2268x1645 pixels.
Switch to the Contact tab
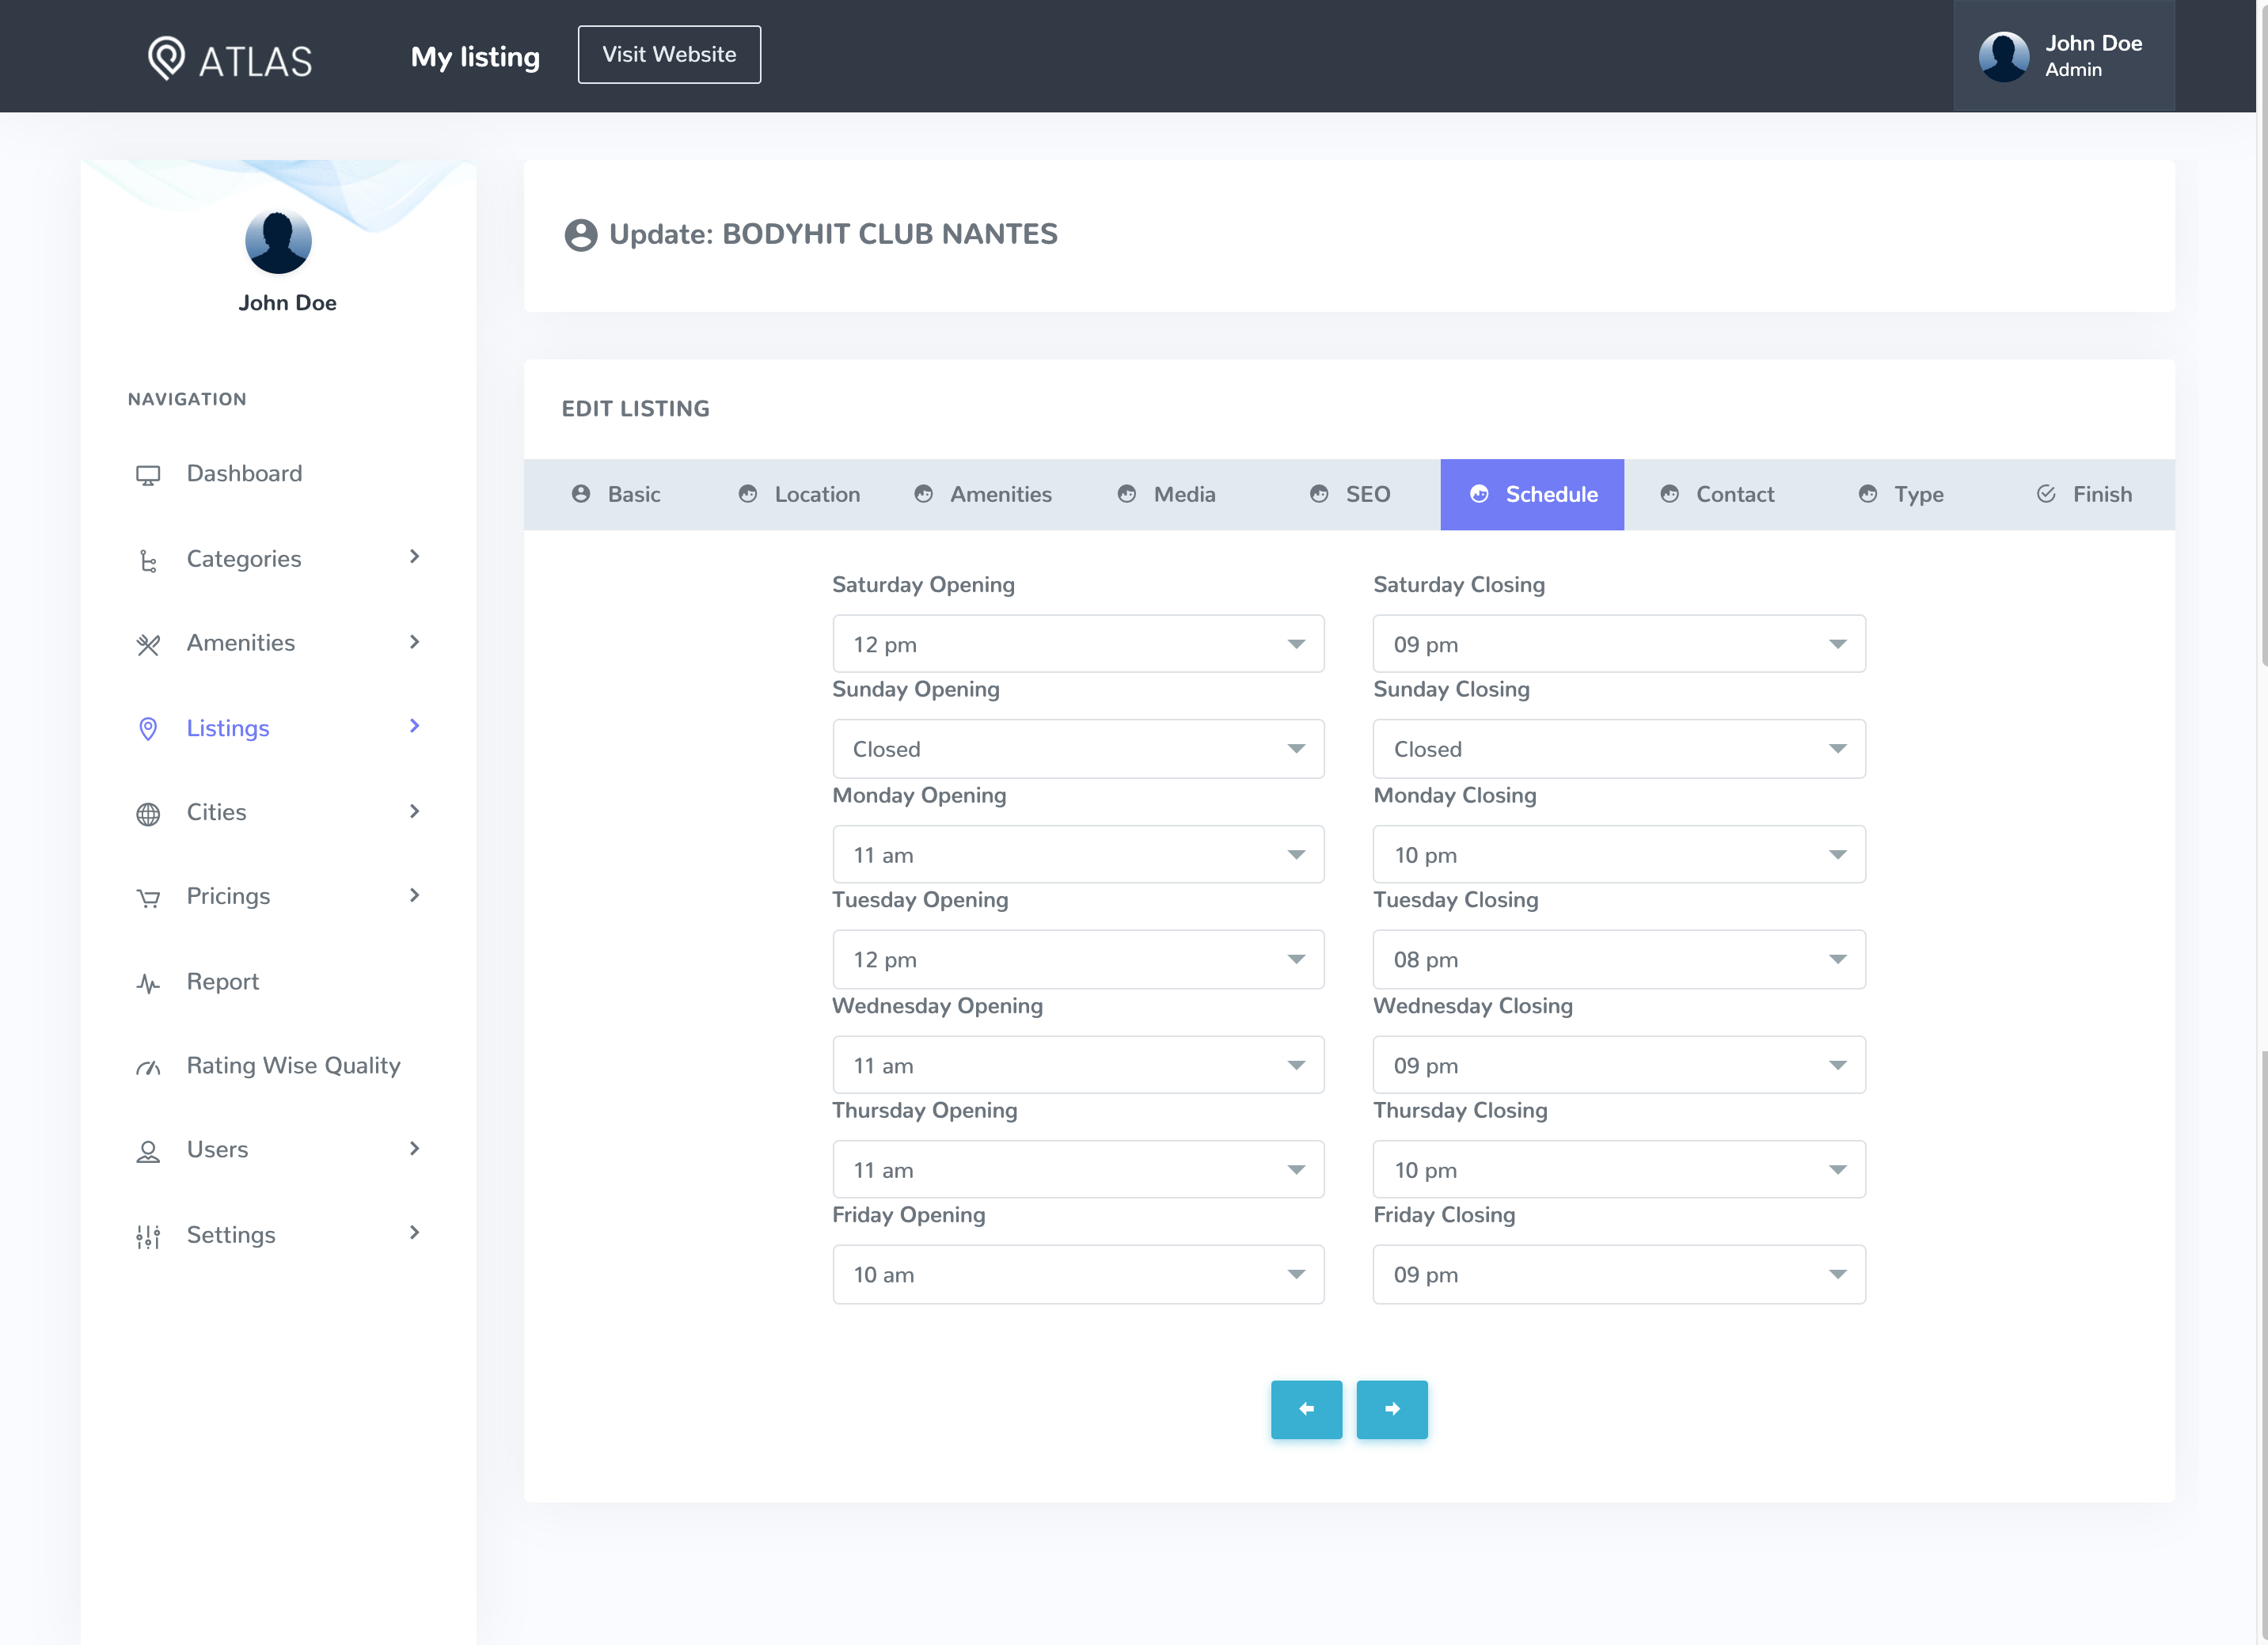(x=1734, y=493)
